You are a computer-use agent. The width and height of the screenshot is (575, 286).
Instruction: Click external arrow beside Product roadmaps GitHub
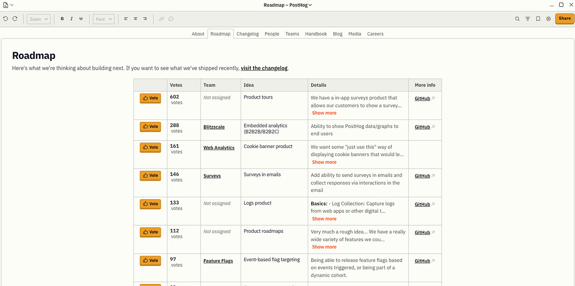[433, 232]
